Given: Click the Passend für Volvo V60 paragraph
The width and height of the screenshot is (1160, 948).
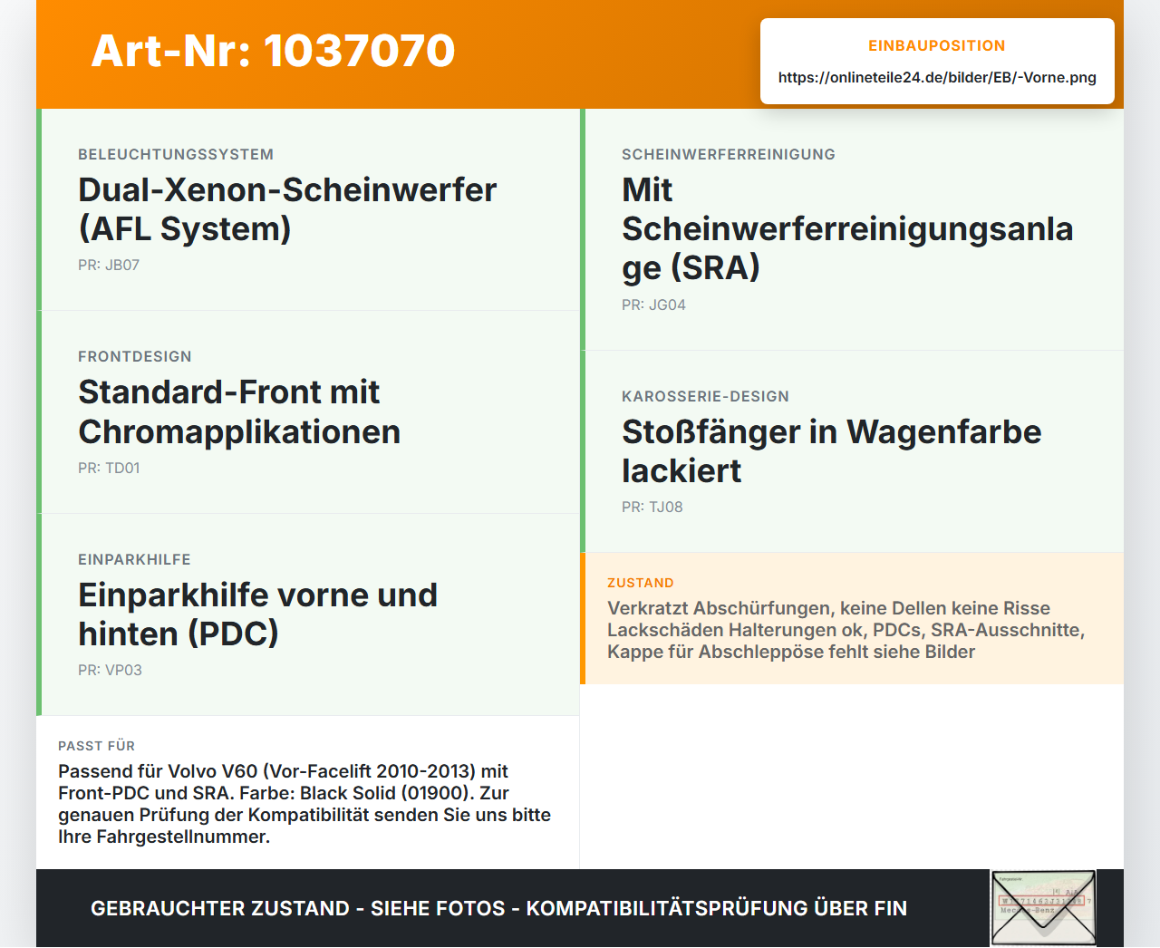Looking at the screenshot, I should 304,804.
